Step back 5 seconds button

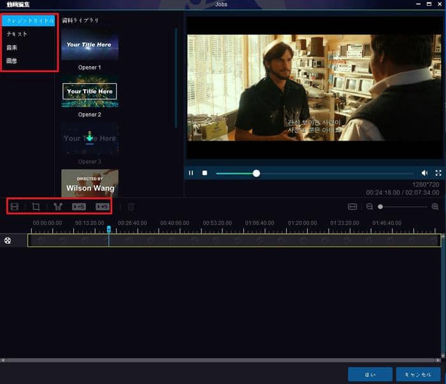click(79, 206)
